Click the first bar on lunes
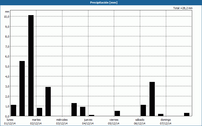 click(13, 110)
